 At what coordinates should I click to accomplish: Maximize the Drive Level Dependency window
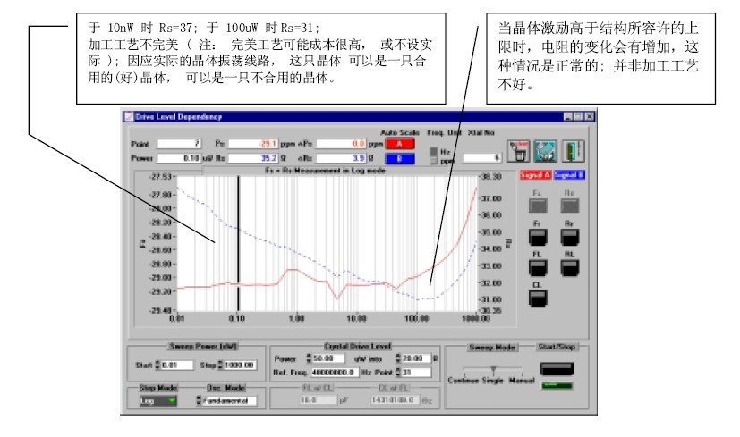tap(578, 117)
